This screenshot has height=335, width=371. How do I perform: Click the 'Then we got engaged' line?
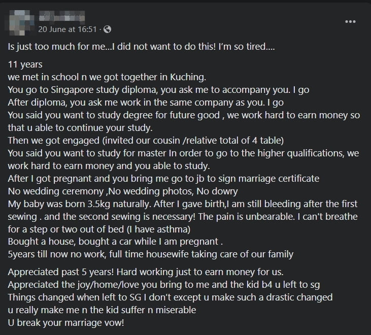[x=146, y=141]
